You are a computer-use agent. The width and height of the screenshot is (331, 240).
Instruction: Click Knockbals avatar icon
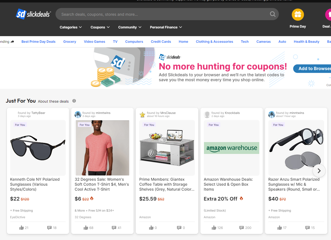[207, 114]
